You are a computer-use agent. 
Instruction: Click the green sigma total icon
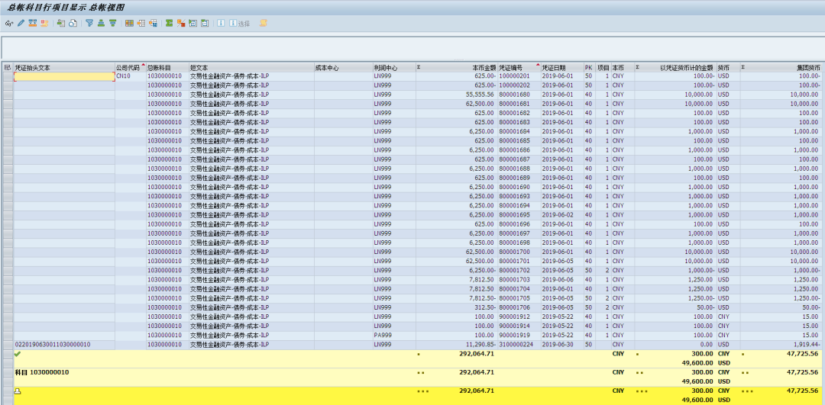(169, 23)
